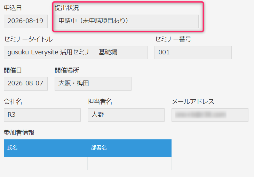Click the blurred メールアドレス field
The height and width of the screenshot is (177, 254).
tap(210, 115)
